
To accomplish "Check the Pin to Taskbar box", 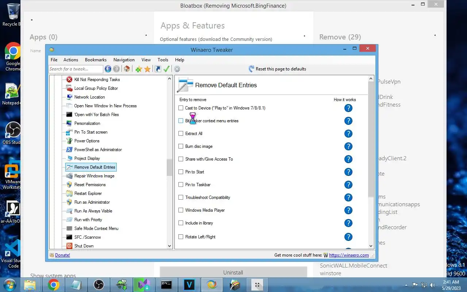I will 181,185.
